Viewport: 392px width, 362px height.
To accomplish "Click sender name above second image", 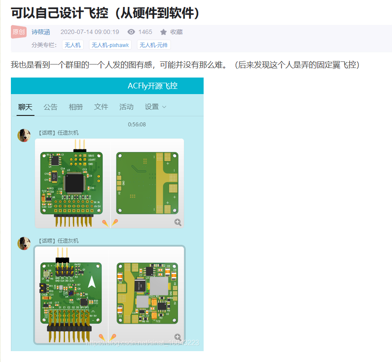I will pos(58,241).
